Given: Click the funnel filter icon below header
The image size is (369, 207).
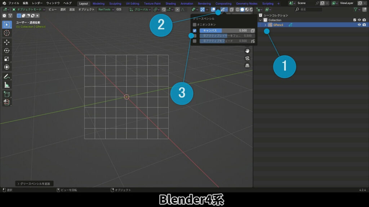Looking at the screenshot, I should pyautogui.click(x=10, y=16).
